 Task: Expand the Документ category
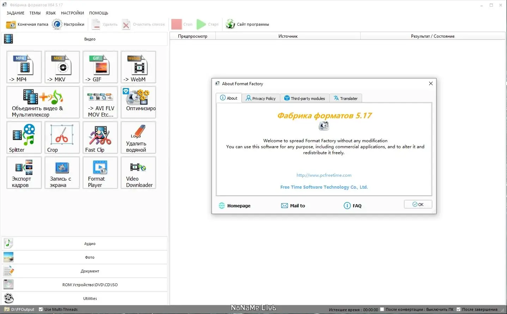[85, 271]
